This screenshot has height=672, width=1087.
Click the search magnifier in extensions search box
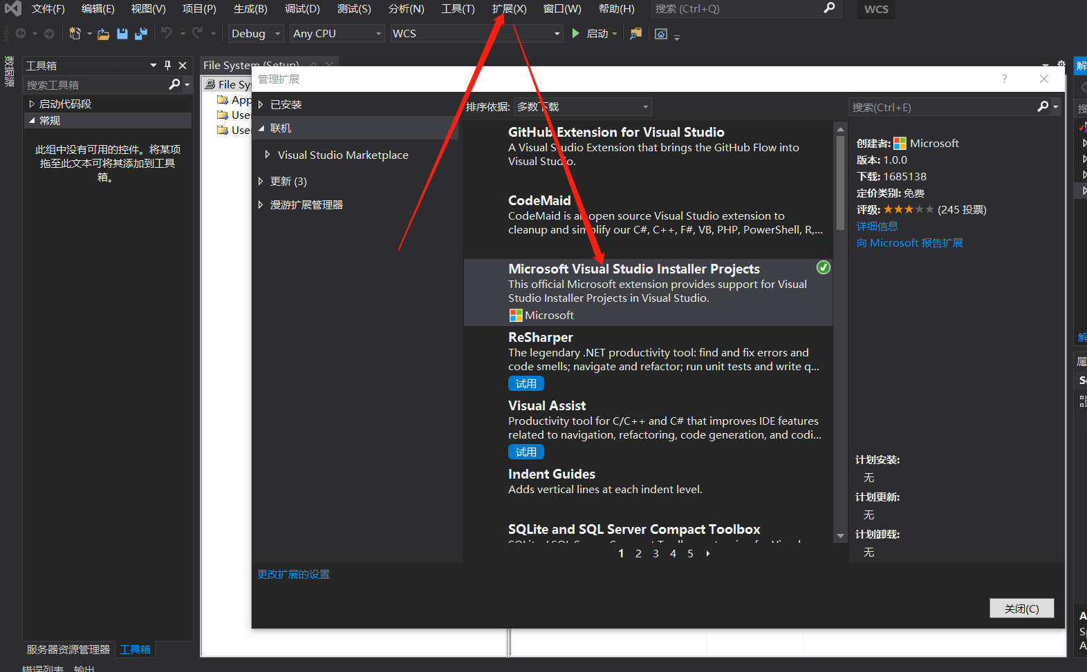pyautogui.click(x=1043, y=106)
